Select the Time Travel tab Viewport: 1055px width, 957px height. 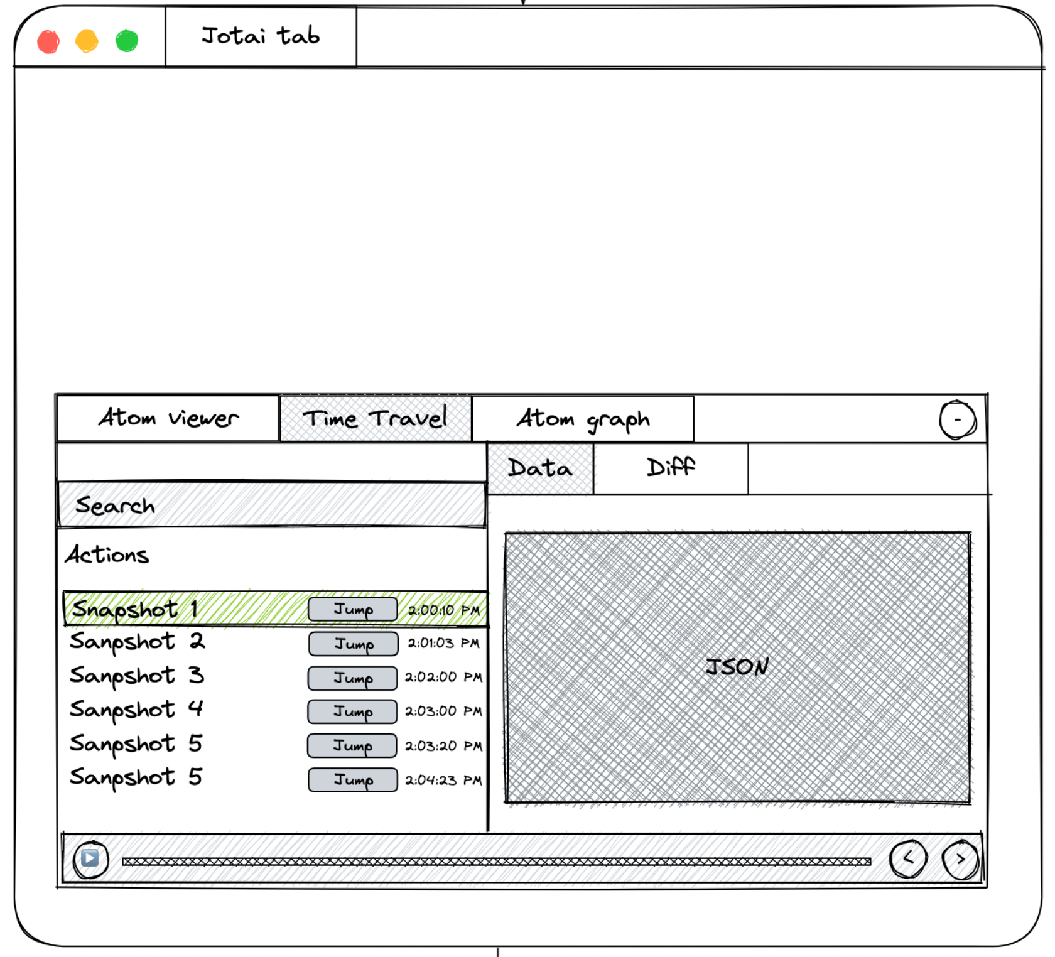click(376, 419)
